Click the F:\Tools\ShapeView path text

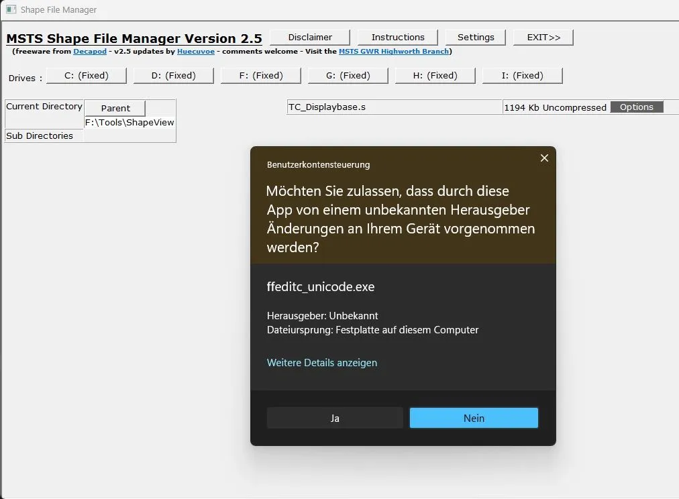[129, 123]
